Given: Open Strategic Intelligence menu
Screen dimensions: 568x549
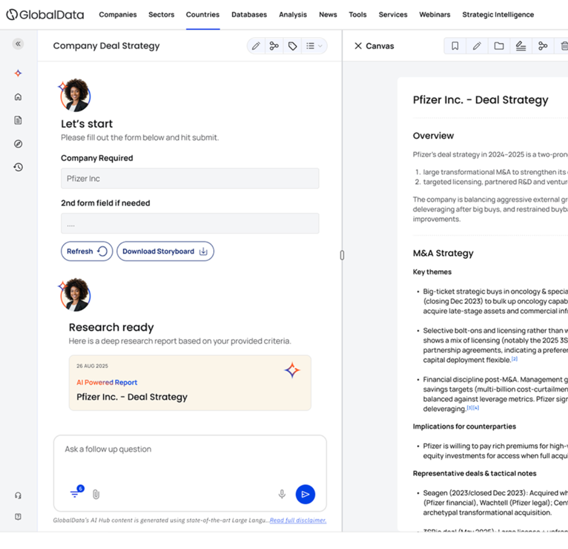Looking at the screenshot, I should pos(498,14).
